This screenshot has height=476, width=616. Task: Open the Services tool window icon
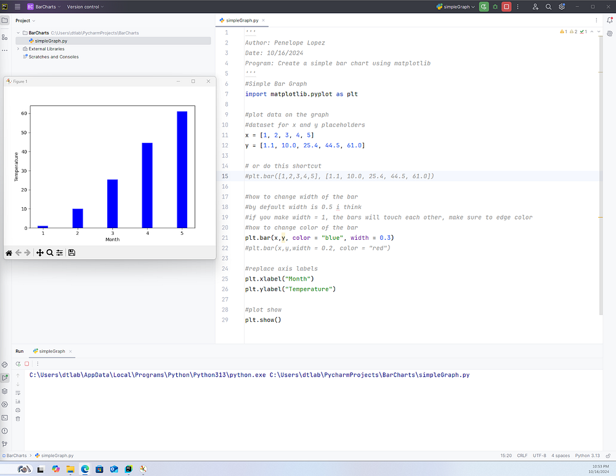coord(5,404)
